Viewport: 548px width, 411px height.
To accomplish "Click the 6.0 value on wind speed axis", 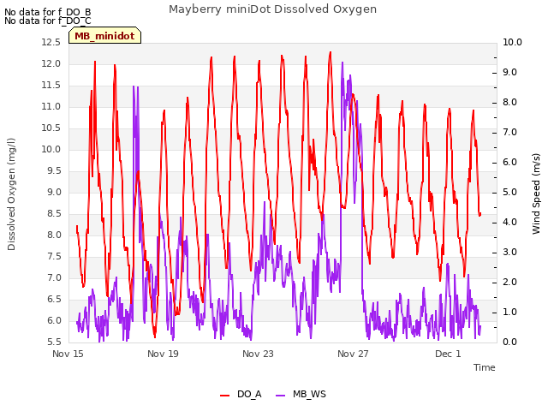I will tap(509, 162).
